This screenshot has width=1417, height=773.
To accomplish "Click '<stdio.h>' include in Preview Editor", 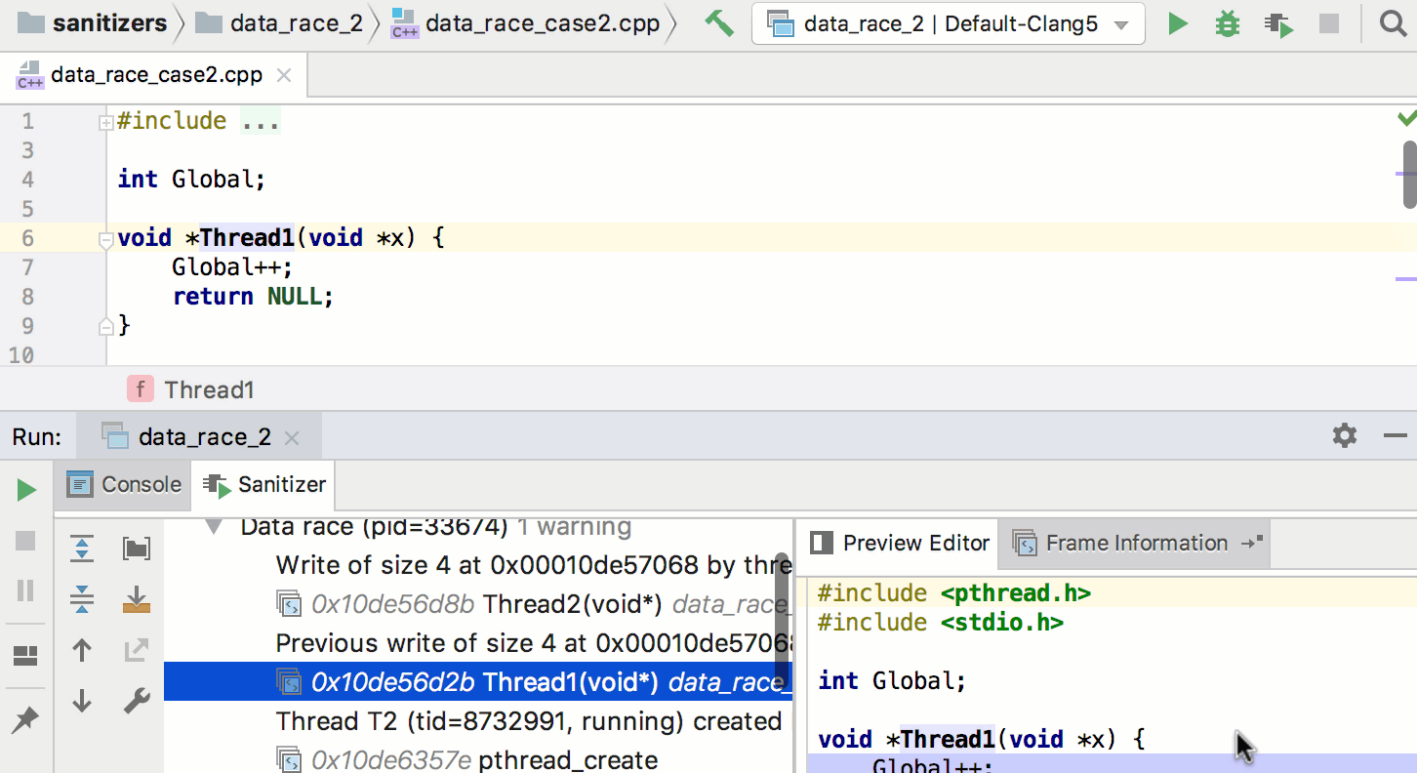I will click(x=1002, y=623).
